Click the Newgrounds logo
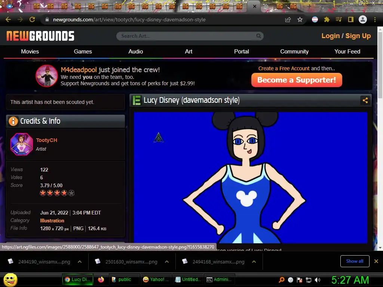 (x=40, y=36)
